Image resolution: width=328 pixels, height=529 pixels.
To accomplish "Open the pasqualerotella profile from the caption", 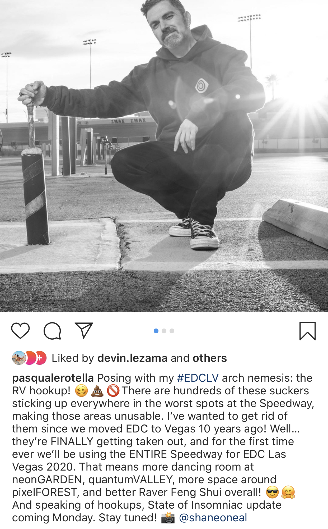I will (x=53, y=378).
